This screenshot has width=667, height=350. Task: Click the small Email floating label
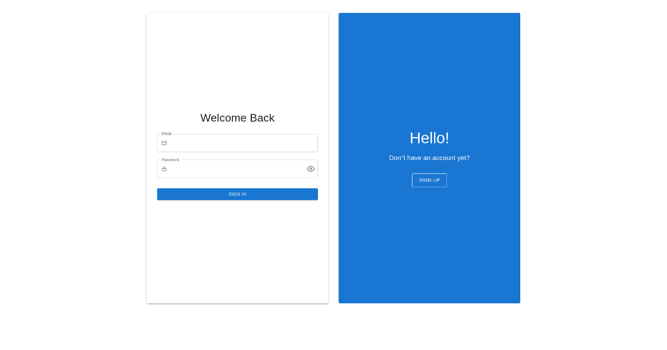(x=166, y=134)
